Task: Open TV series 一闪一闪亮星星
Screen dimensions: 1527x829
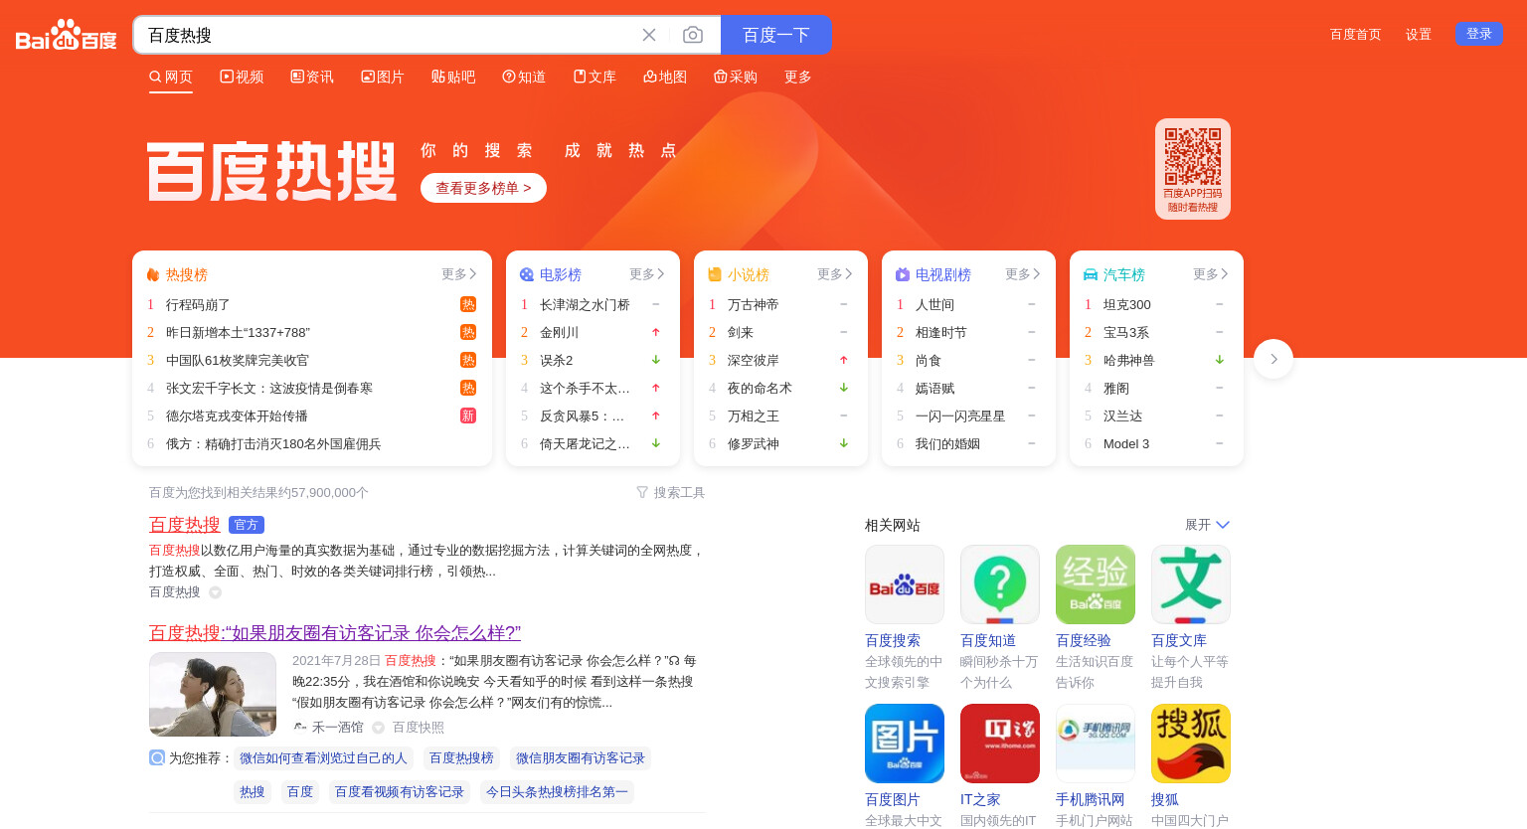Action: click(960, 416)
